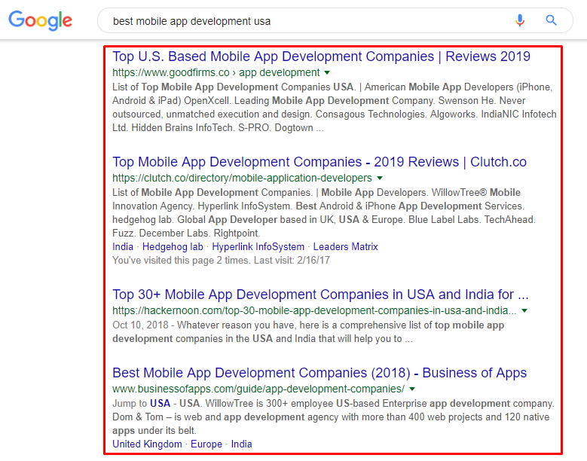Expand the businessofapps.com URL dropdown arrow
587x461 pixels.
click(412, 389)
